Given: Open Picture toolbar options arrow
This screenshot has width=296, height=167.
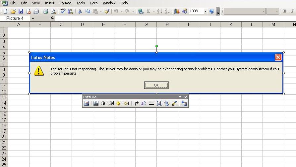Looking at the screenshot, I should point(180,97).
